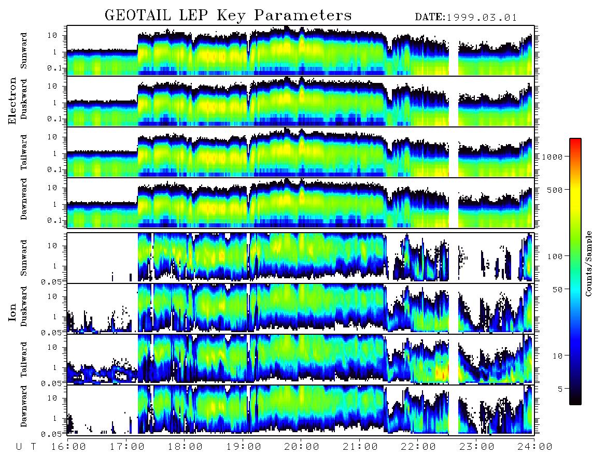Click the "0.05" tick of Ion Sunward panel
592x456 pixels.
(52, 281)
